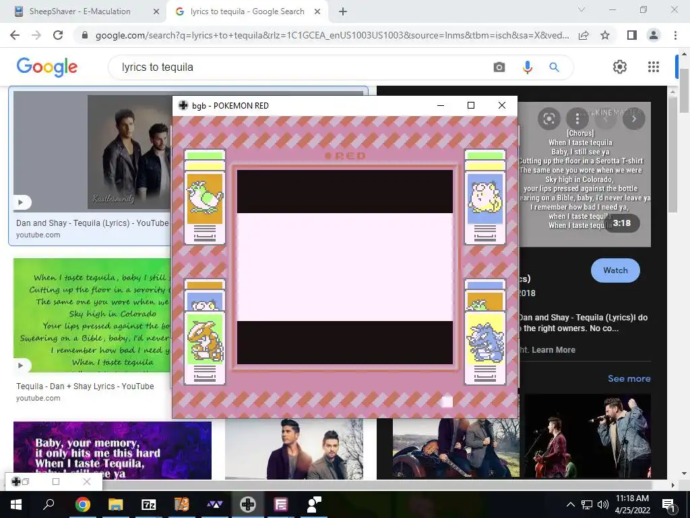Open Chrome from the taskbar
This screenshot has height=518, width=690.
pyautogui.click(x=82, y=505)
